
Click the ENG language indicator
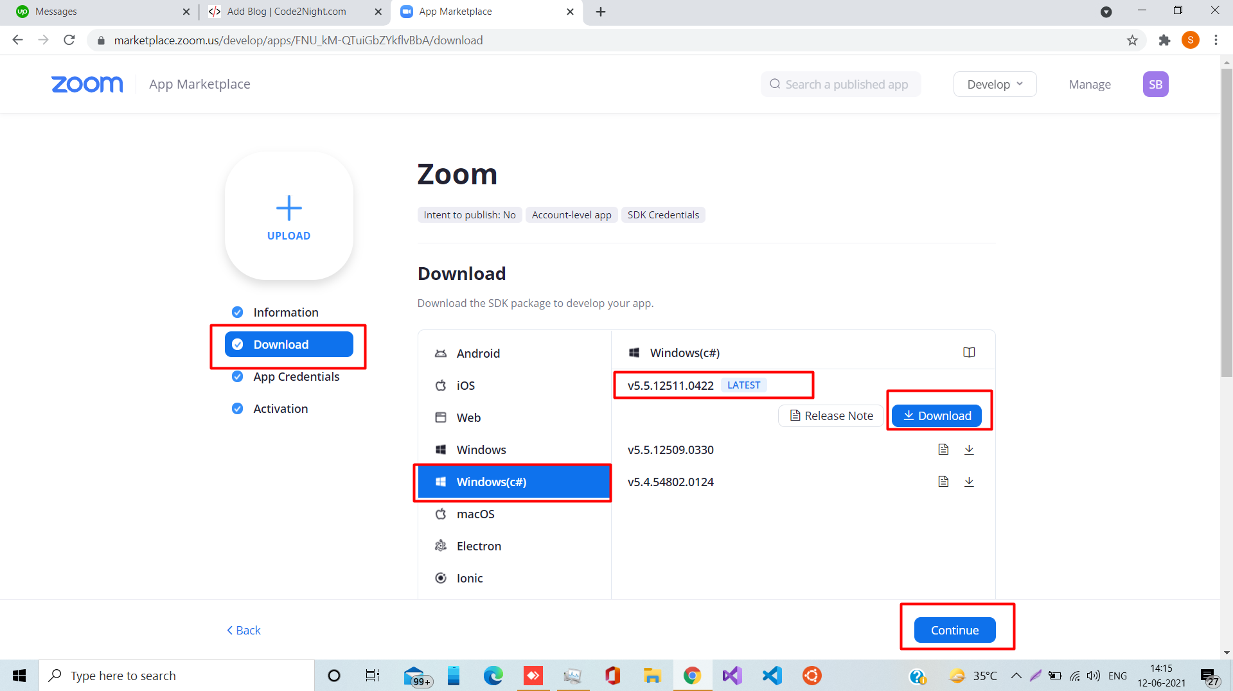pyautogui.click(x=1117, y=676)
